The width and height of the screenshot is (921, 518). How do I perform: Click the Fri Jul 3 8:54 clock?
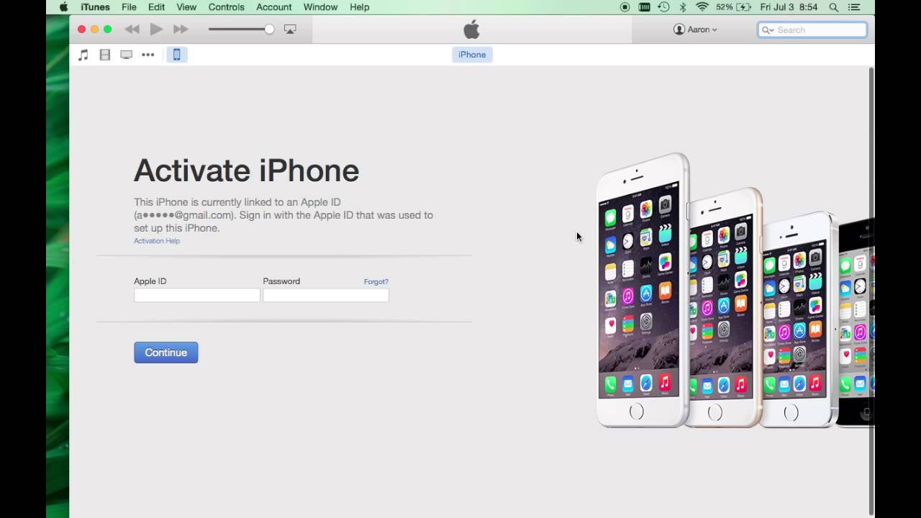(789, 7)
